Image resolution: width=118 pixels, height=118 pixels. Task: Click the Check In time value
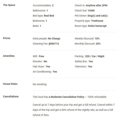tap(96, 6)
